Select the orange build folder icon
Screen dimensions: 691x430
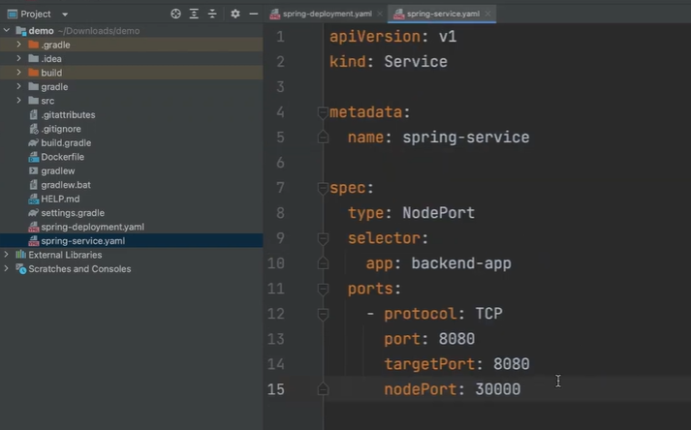(x=34, y=73)
